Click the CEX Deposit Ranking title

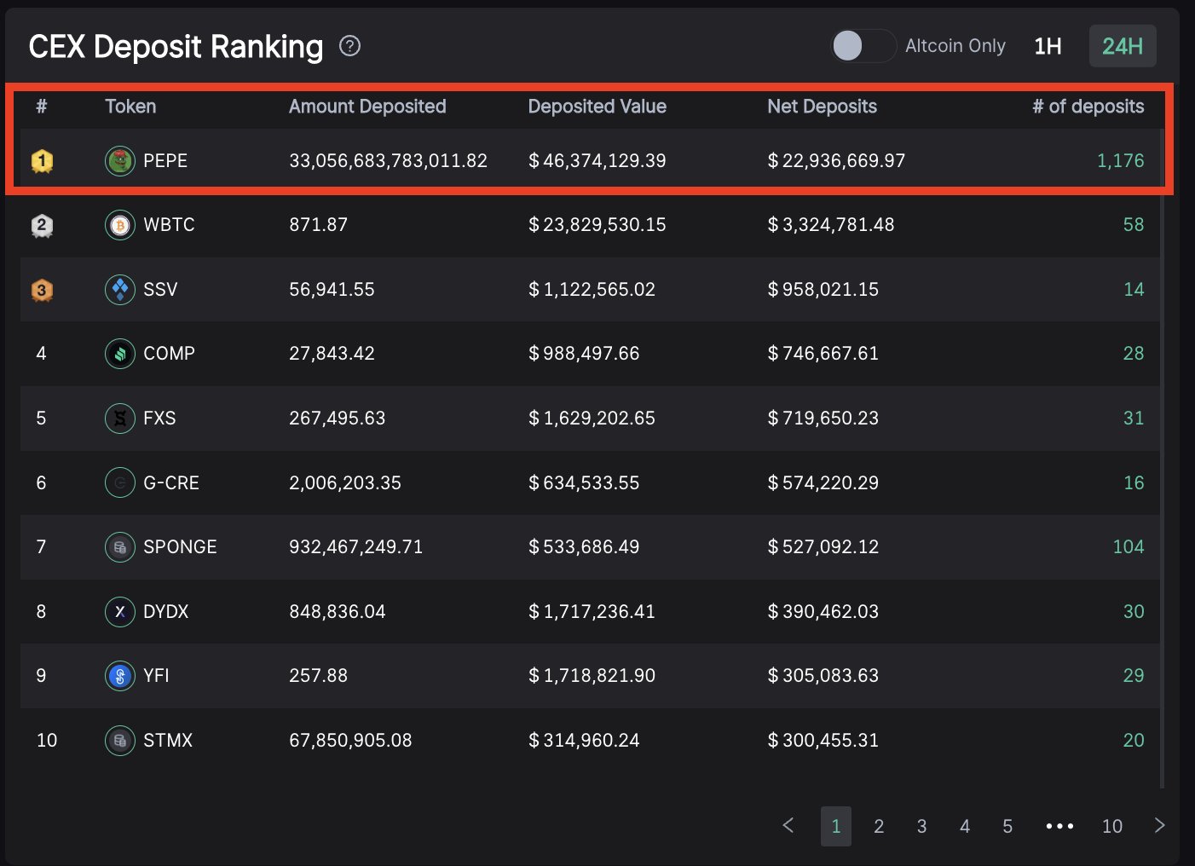pos(176,46)
